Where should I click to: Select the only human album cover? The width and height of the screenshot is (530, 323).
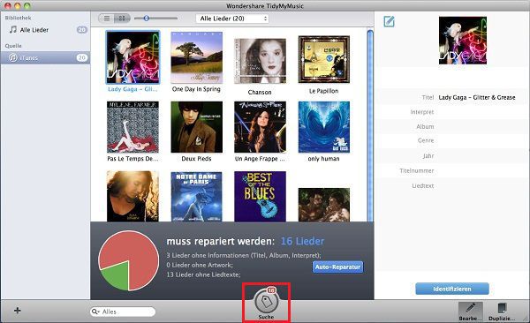click(x=324, y=127)
